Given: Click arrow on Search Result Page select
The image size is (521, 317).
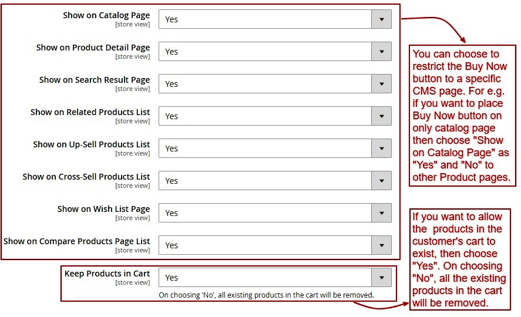Looking at the screenshot, I should [381, 84].
